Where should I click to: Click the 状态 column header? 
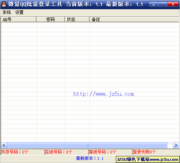(77, 19)
